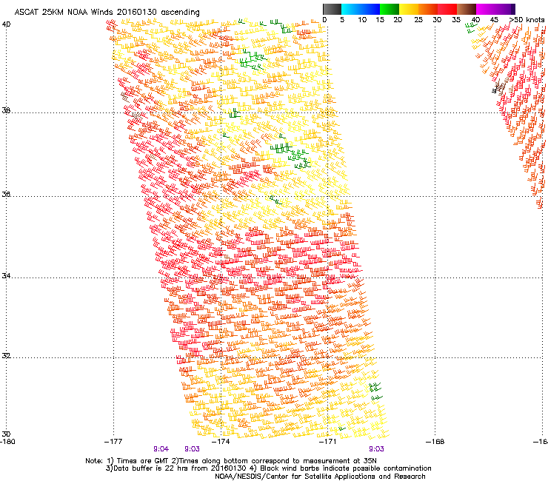This screenshot has width=548, height=481.
Task: Click latitude label '32' on left axis
Action: click(6, 356)
